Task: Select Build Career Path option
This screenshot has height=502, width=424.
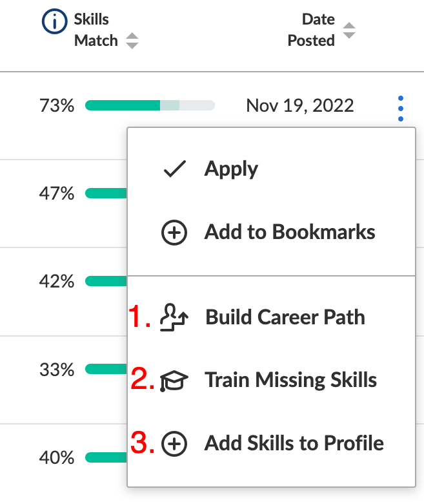Action: tap(271, 317)
